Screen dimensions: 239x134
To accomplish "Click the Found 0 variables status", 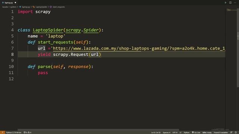I will coord(221,133).
